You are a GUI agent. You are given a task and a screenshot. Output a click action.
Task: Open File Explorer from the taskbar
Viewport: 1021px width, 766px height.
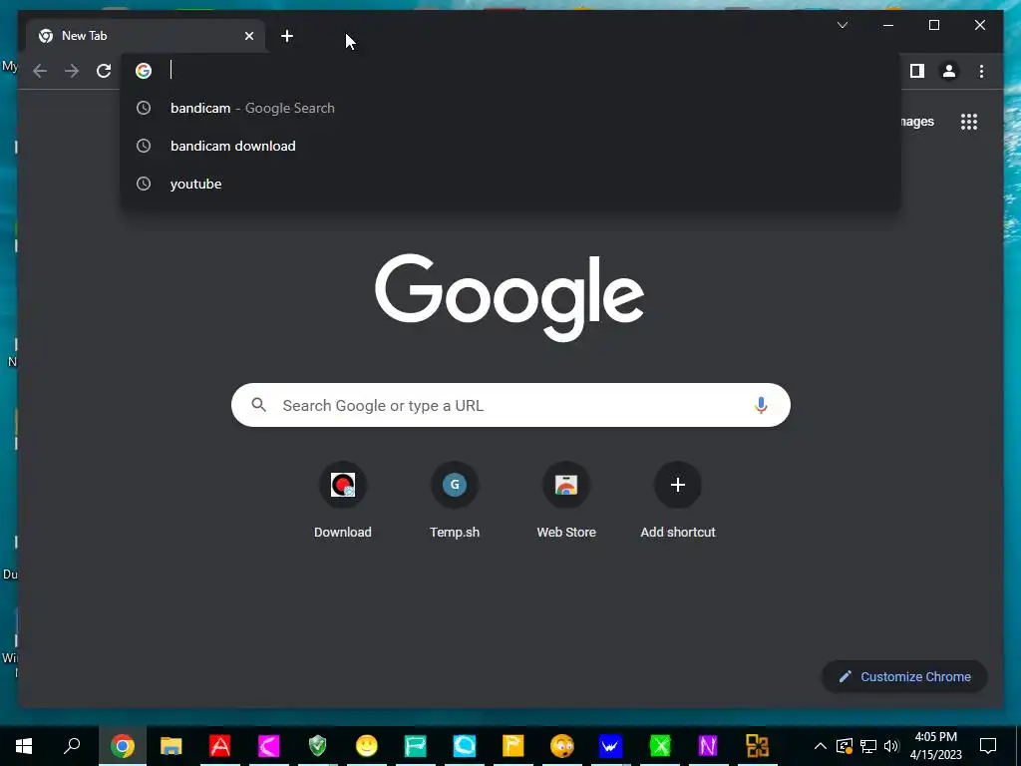[x=171, y=746]
